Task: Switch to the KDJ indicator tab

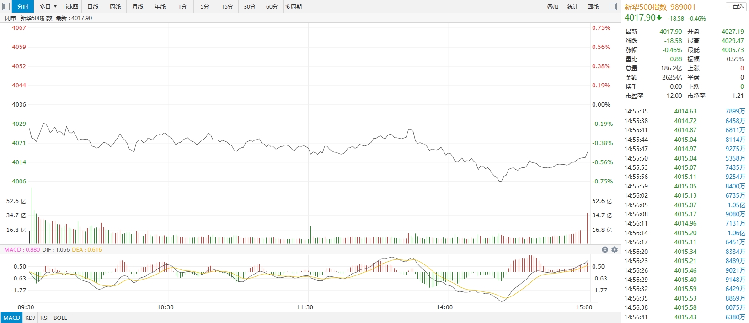Action: tap(30, 318)
